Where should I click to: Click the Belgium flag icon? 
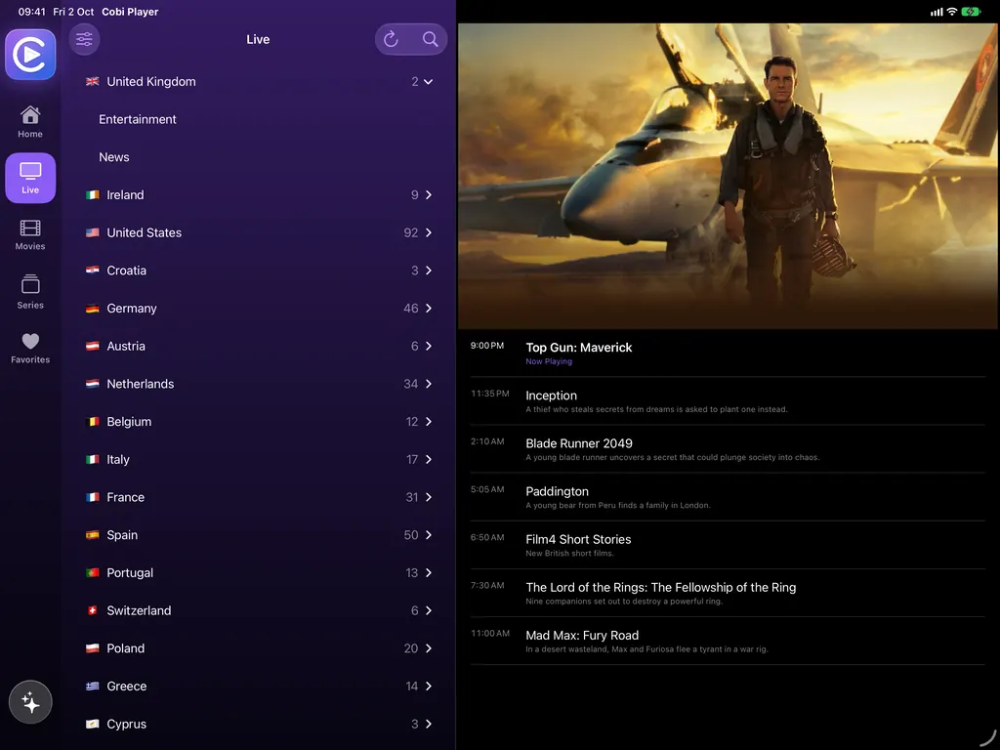(x=93, y=422)
